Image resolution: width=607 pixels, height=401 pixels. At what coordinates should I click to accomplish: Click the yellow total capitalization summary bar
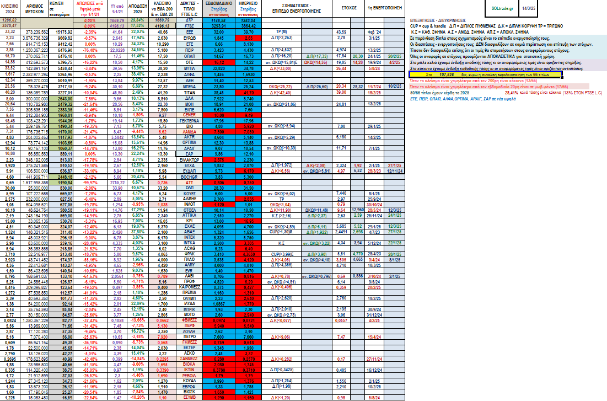(486, 75)
